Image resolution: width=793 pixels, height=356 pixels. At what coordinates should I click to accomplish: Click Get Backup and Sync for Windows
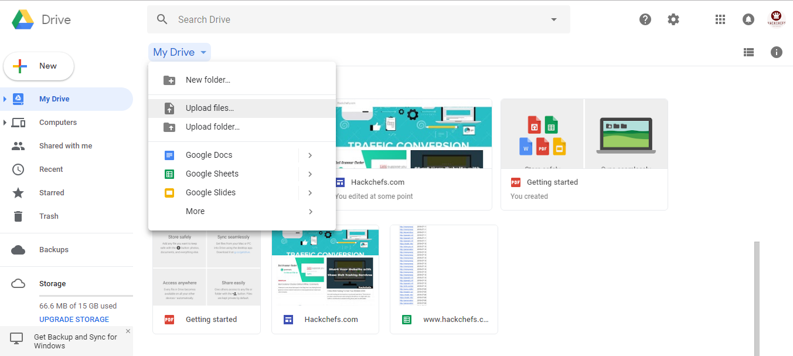click(75, 341)
